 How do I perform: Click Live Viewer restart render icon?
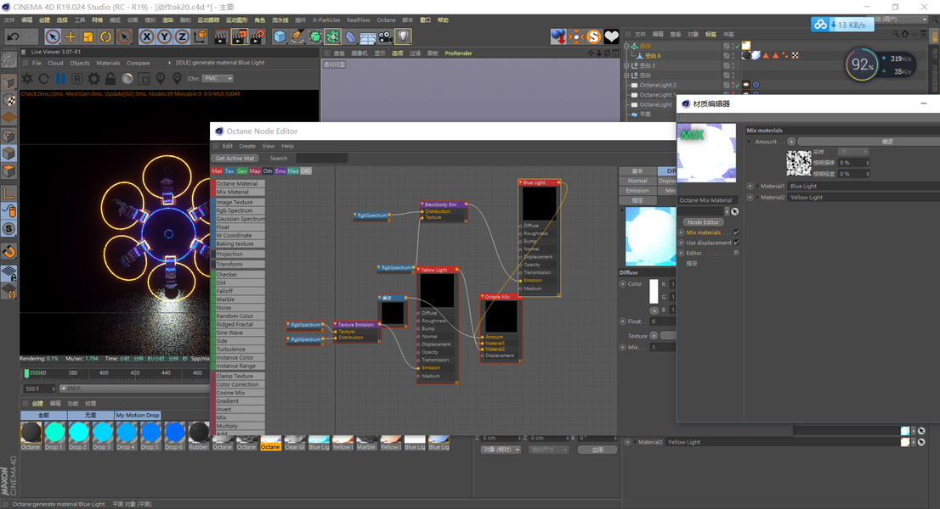43,78
